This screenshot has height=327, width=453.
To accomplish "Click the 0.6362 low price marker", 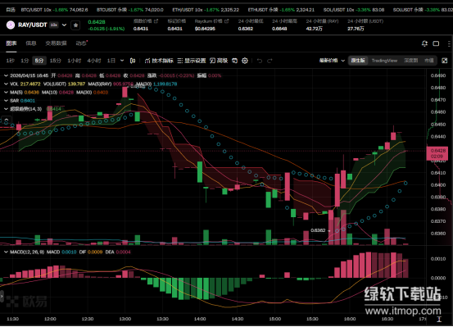I will (x=318, y=230).
